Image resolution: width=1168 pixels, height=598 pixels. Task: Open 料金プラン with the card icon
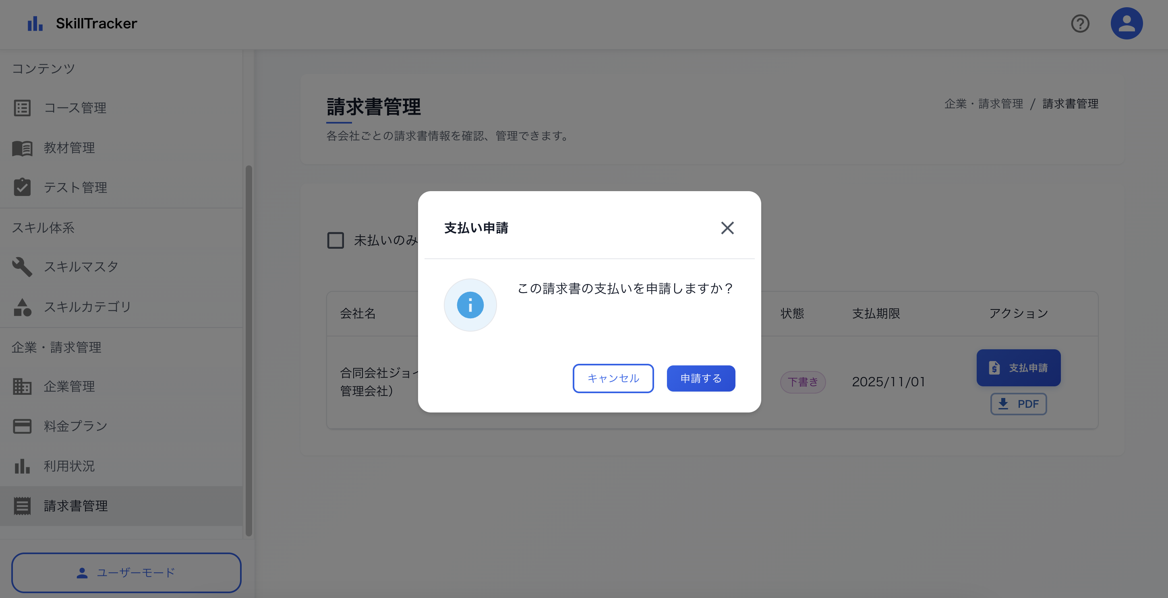[22, 426]
